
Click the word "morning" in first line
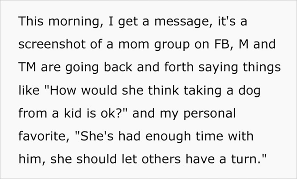tap(74, 21)
